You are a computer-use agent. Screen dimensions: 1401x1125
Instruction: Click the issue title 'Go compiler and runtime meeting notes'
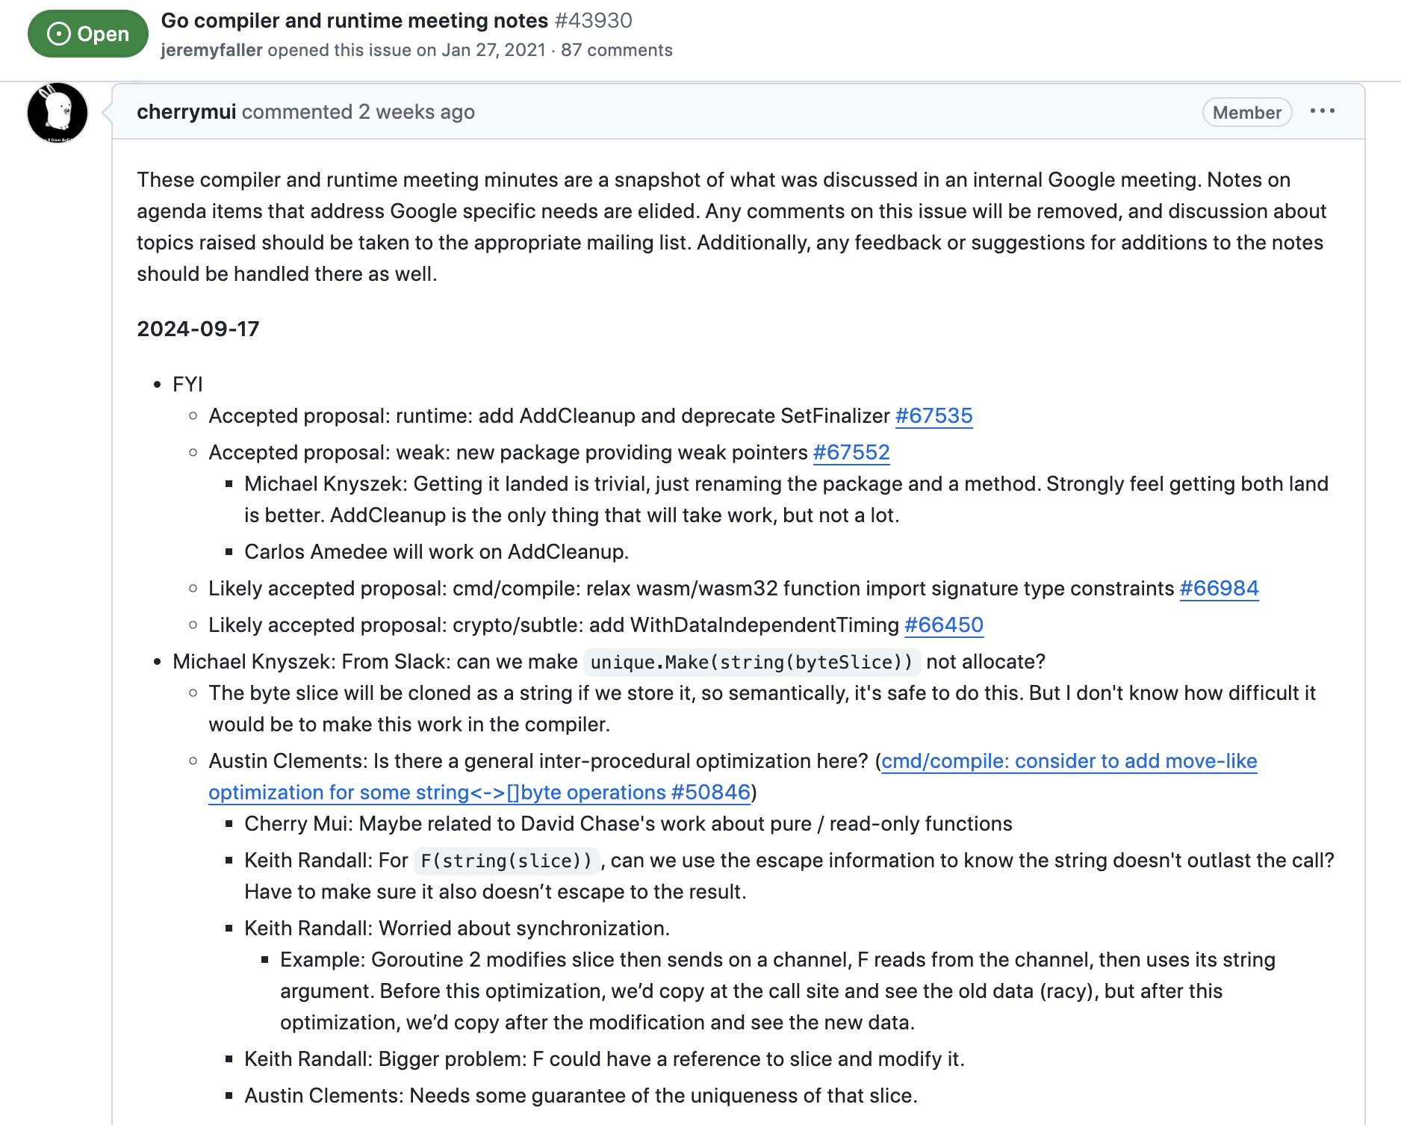tap(355, 20)
